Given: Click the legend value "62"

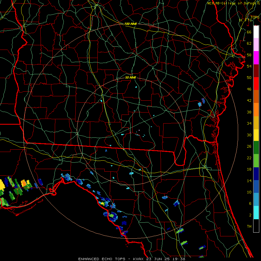Looking at the screenshot, I should [249, 43].
